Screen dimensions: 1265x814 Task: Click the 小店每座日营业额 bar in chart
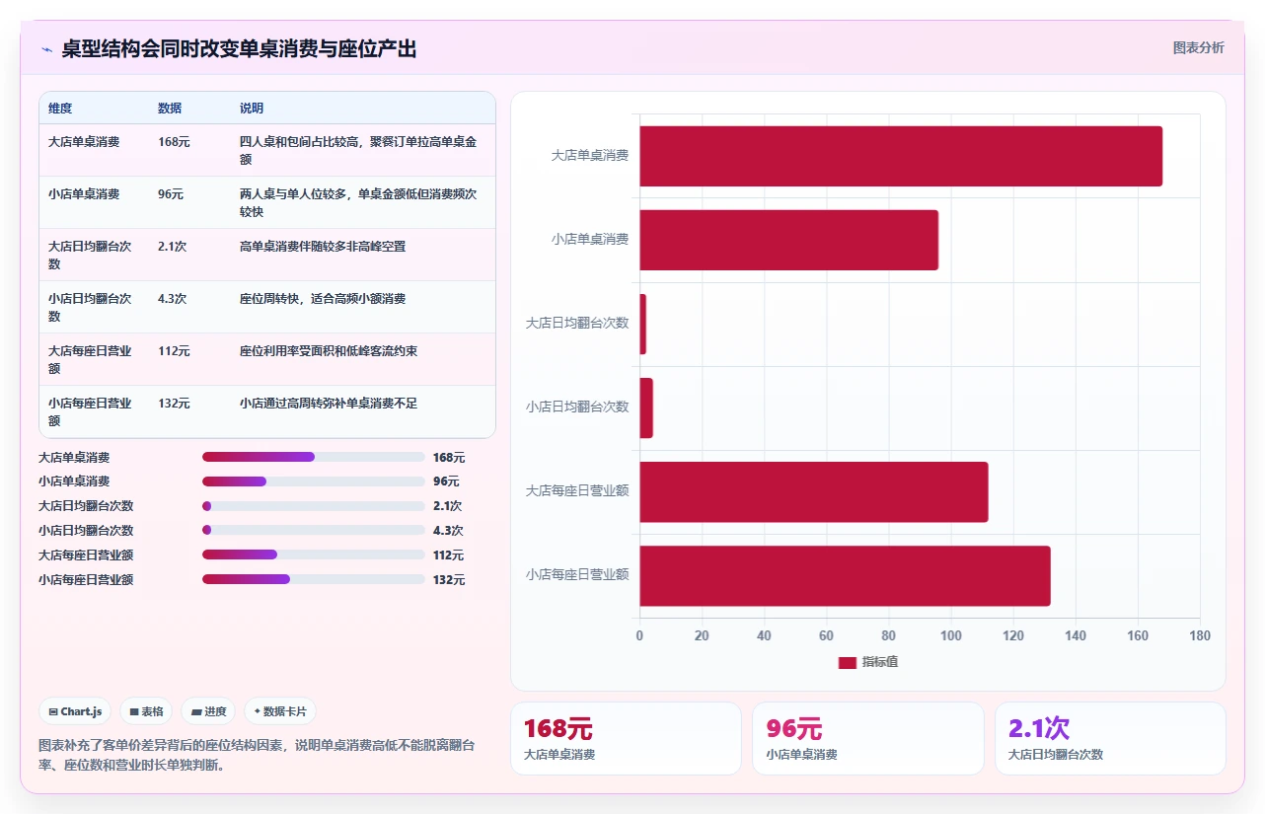pyautogui.click(x=845, y=575)
